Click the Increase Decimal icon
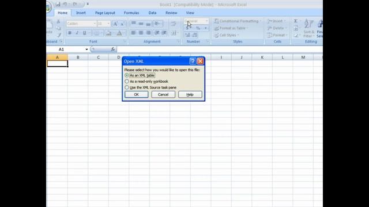Screen dimensions: 369x207 (x=187, y=35)
